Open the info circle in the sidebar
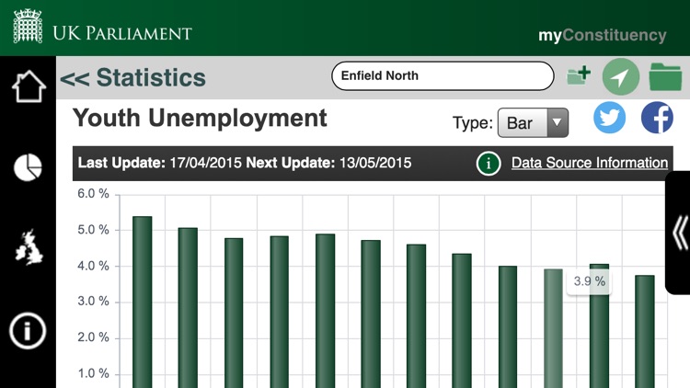The height and width of the screenshot is (388, 690). (28, 331)
